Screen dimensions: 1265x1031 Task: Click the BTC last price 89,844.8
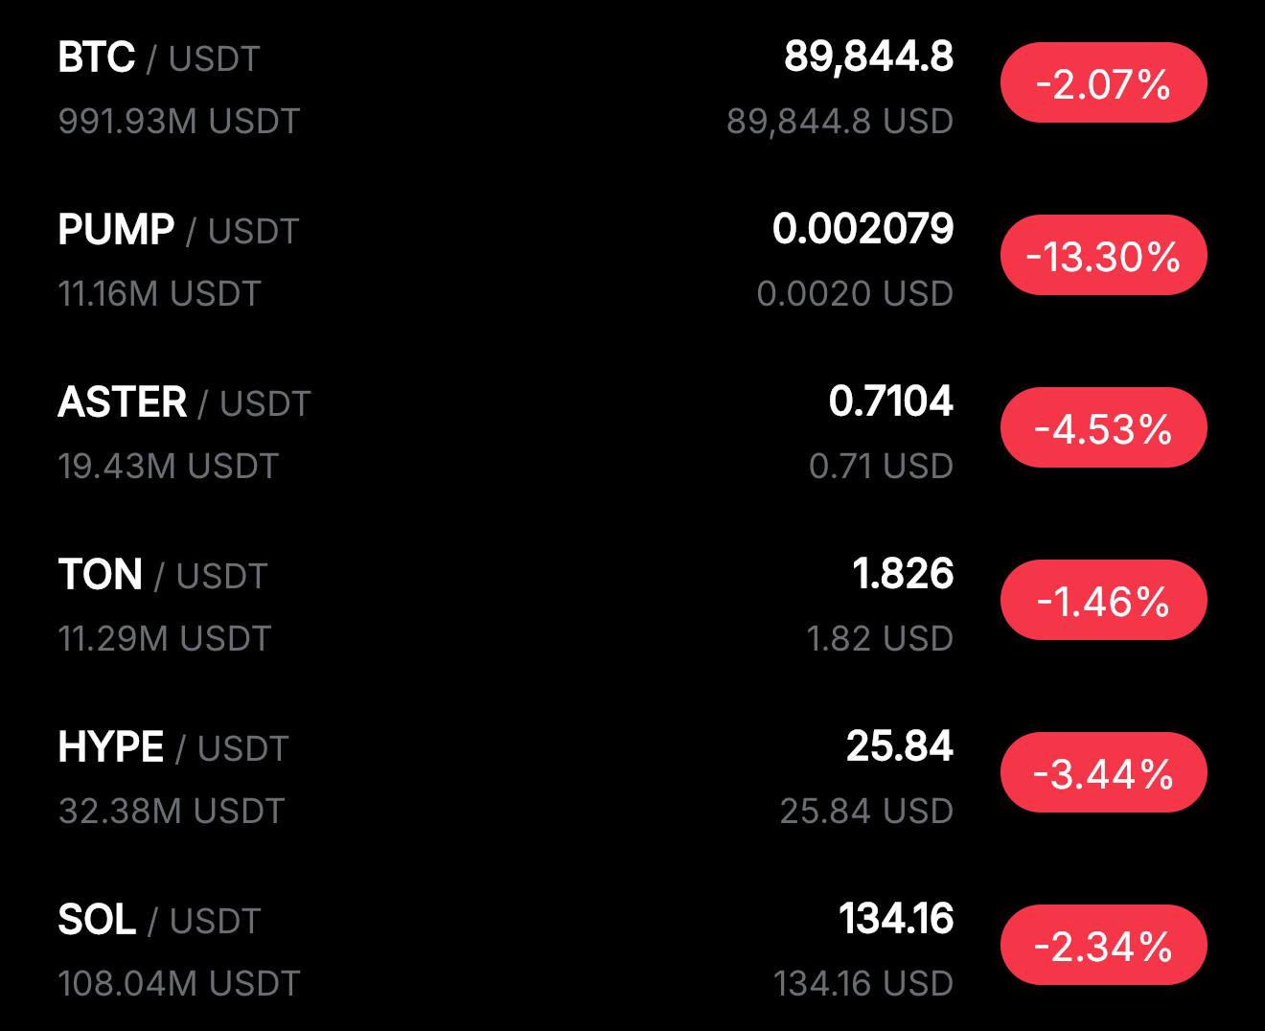868,57
